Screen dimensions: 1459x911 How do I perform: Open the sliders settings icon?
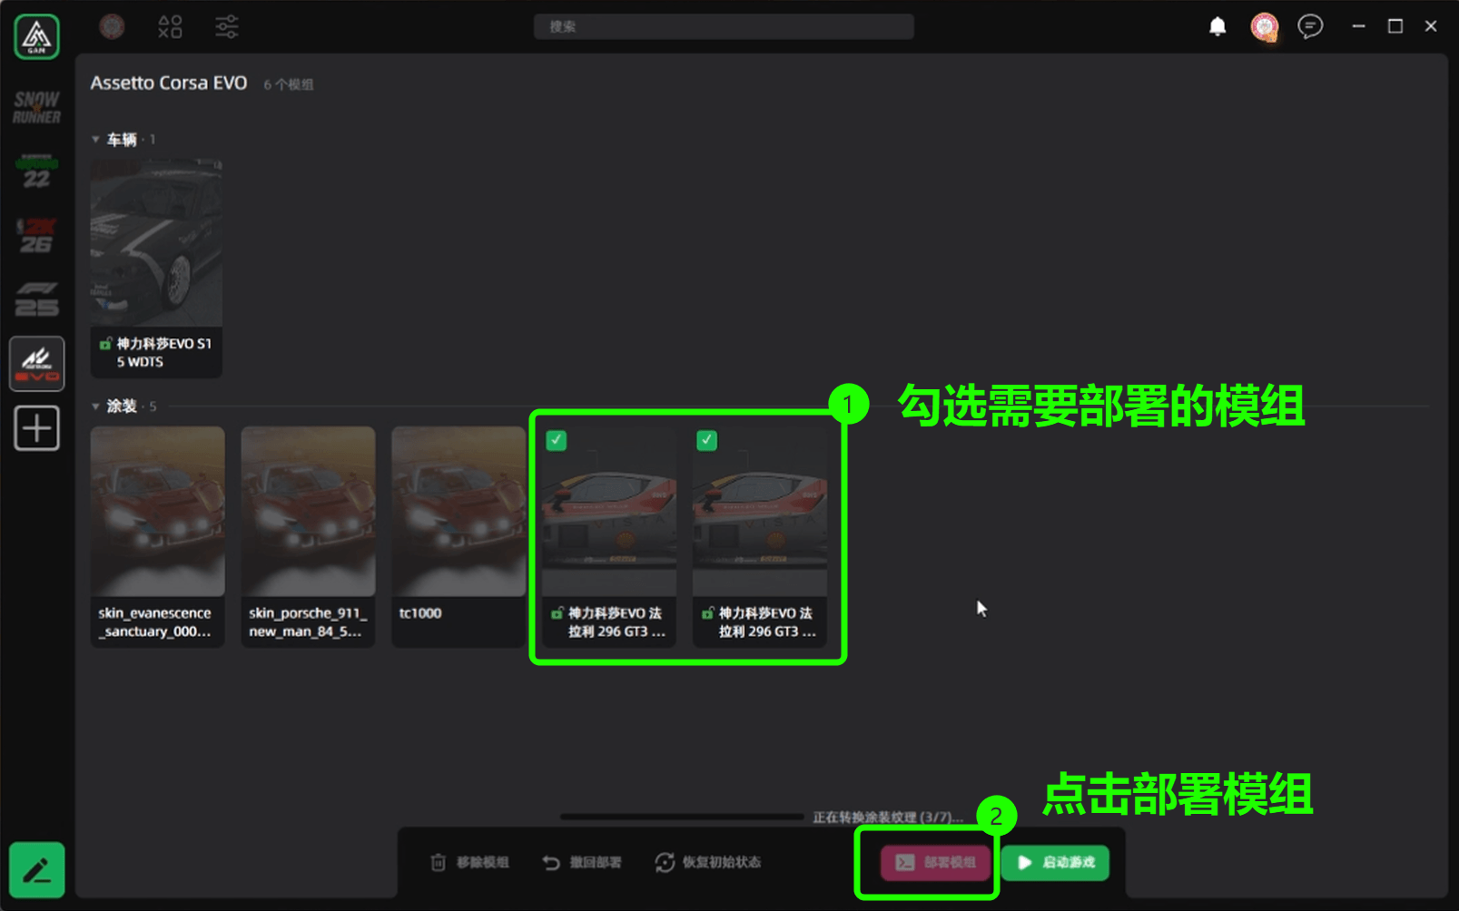(x=227, y=26)
